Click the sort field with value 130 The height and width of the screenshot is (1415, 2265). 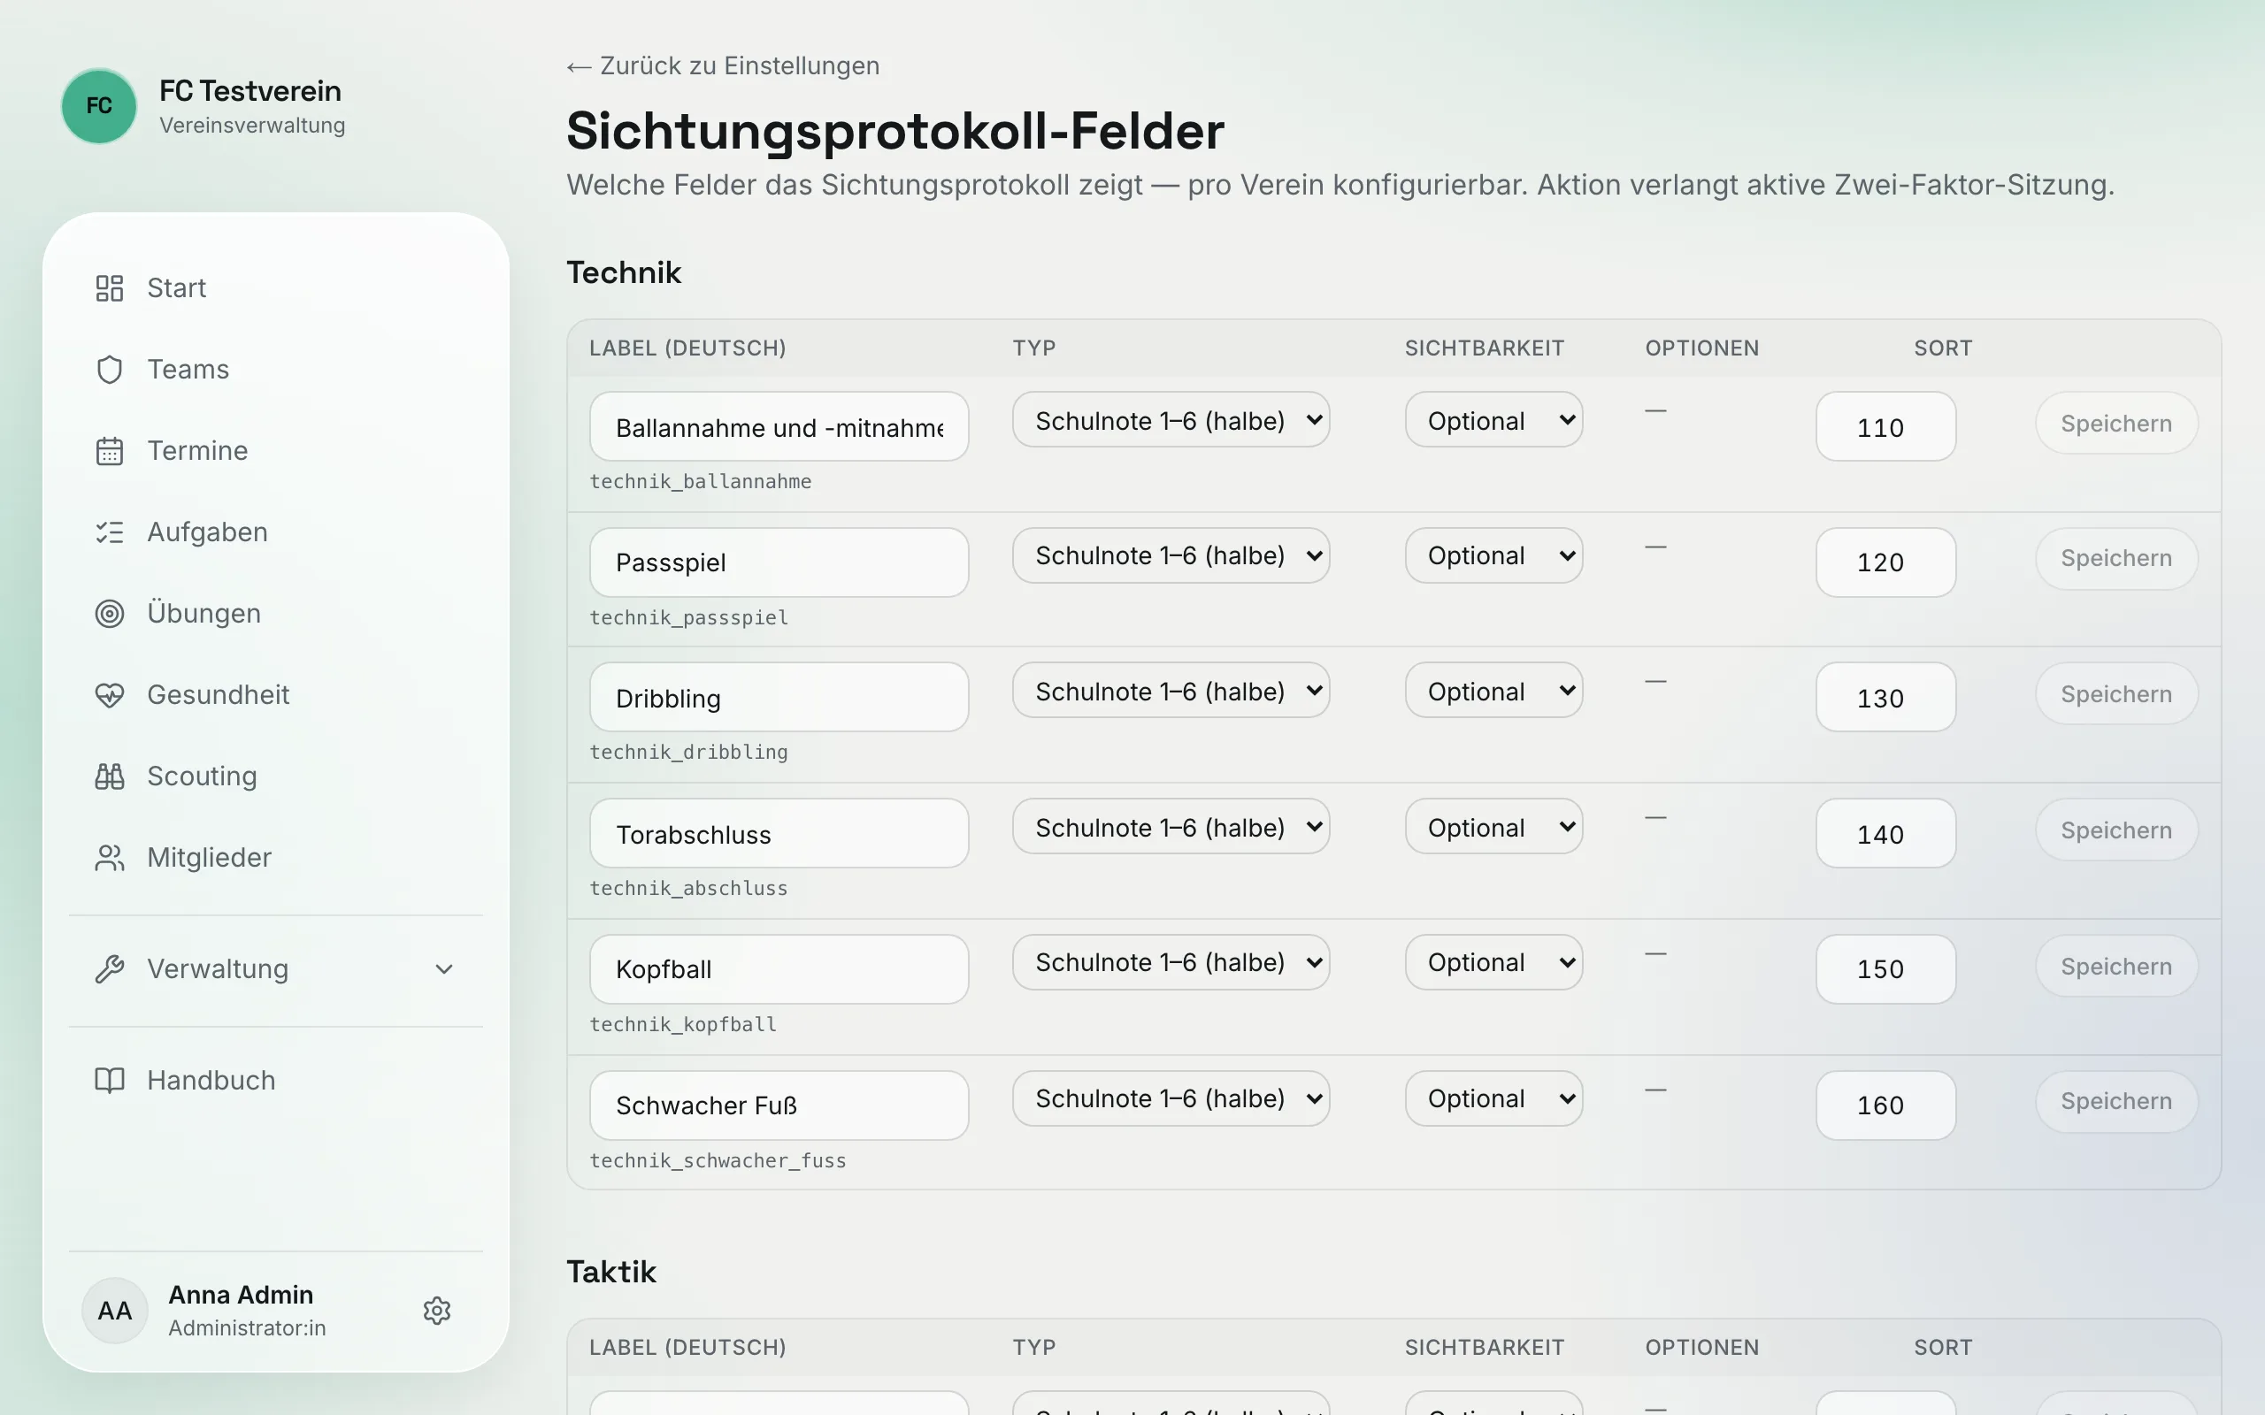1885,698
